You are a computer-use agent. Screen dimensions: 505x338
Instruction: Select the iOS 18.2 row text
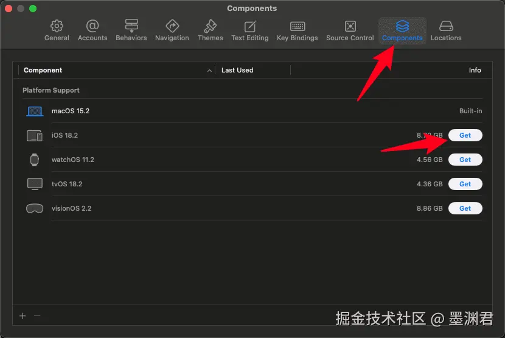coord(64,135)
